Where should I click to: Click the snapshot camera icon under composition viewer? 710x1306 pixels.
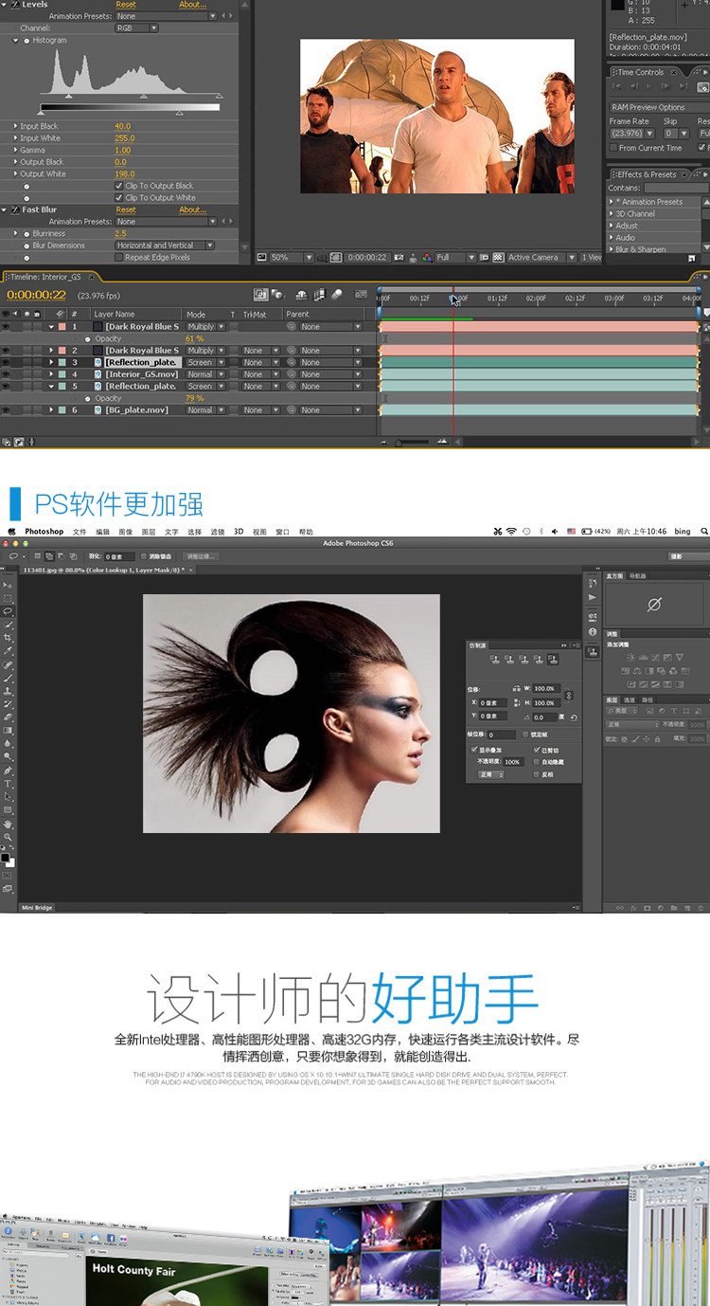[398, 257]
